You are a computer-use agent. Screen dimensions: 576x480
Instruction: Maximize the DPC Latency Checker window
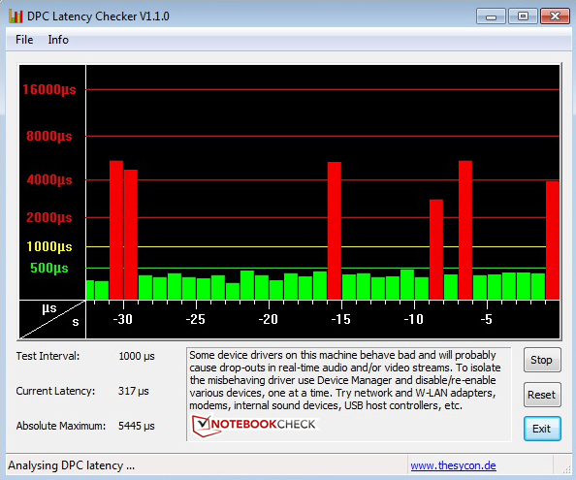[523, 16]
